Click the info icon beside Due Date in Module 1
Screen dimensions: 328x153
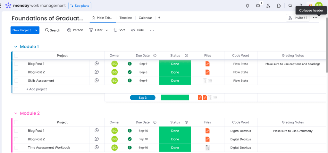point(155,56)
